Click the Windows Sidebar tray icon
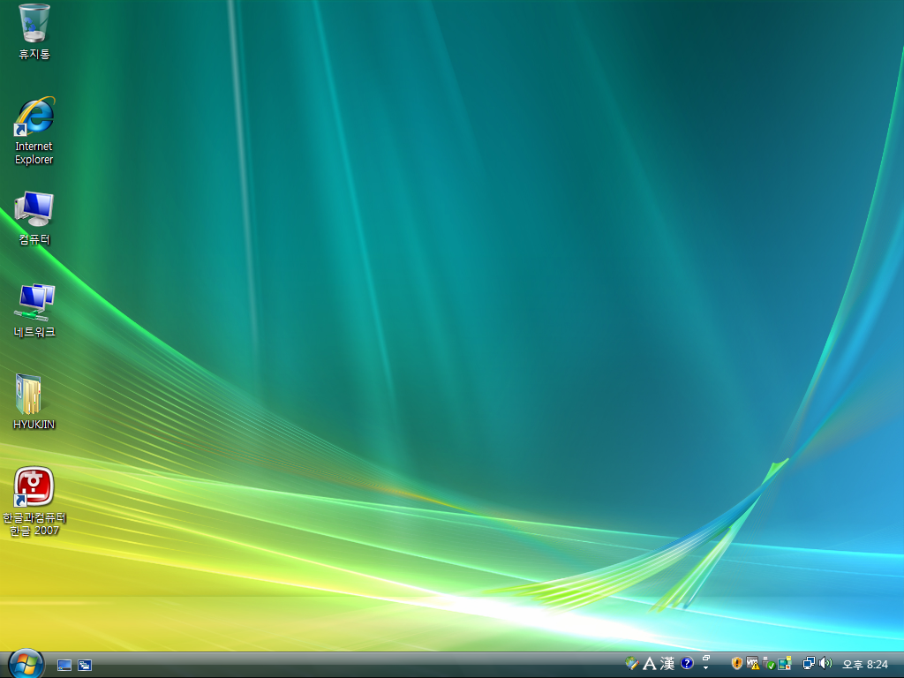 click(784, 664)
